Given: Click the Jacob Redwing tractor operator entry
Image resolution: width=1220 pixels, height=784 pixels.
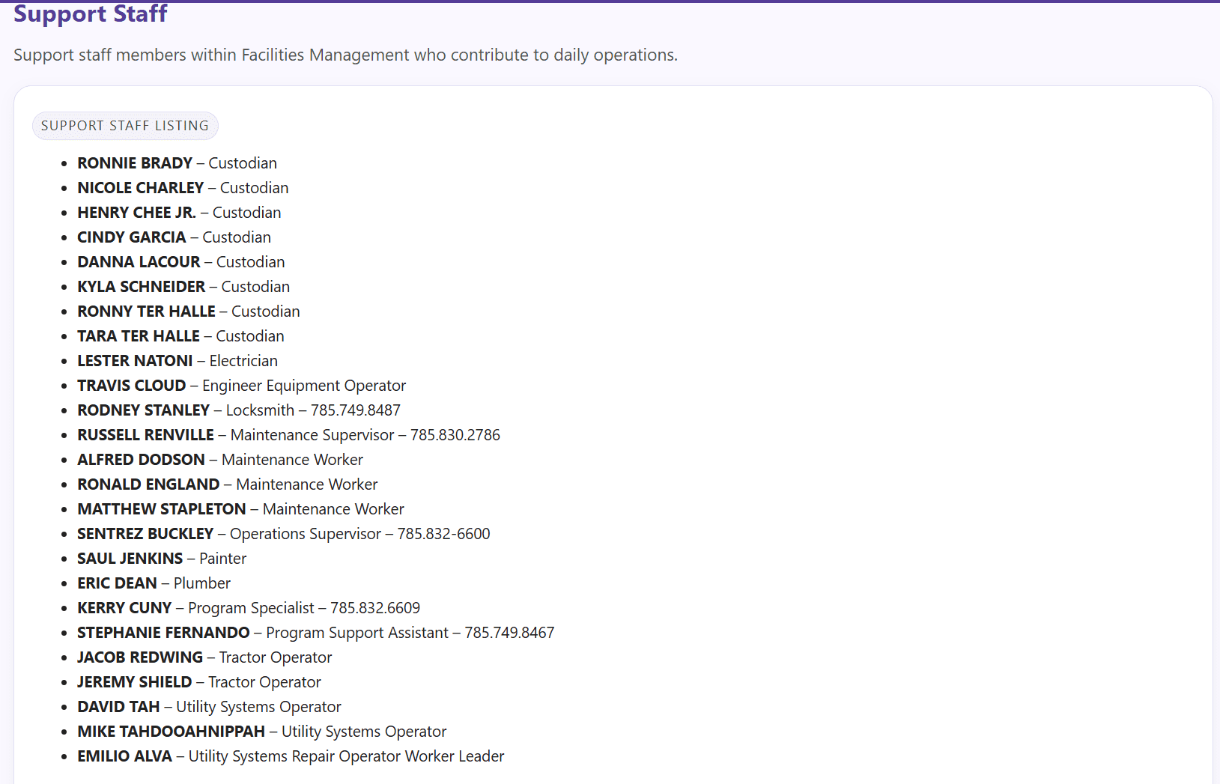Looking at the screenshot, I should point(204,657).
